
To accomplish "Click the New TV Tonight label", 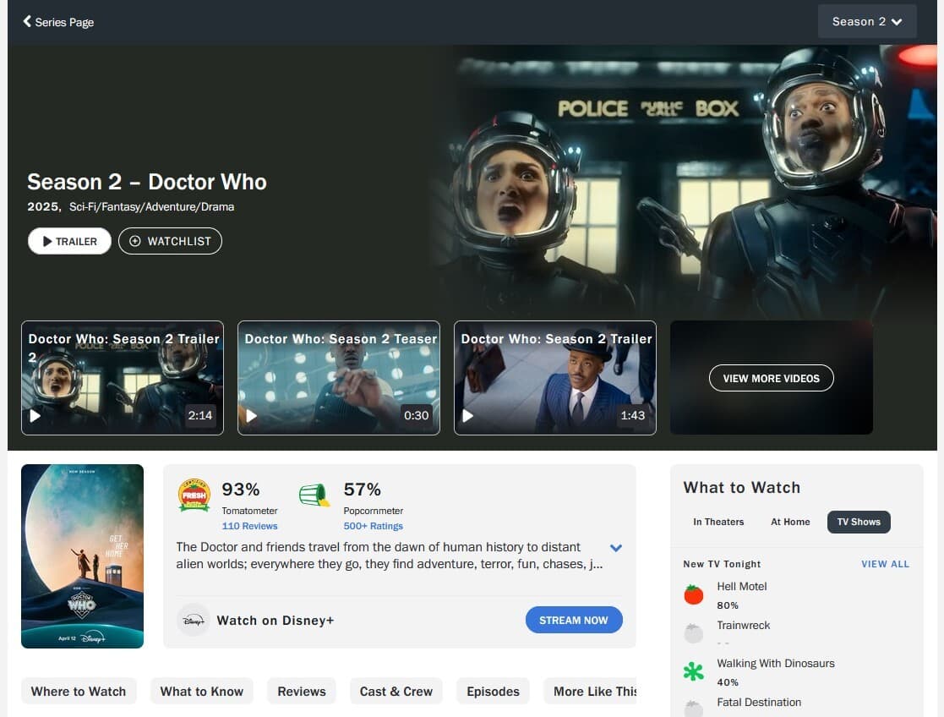I will [x=722, y=564].
